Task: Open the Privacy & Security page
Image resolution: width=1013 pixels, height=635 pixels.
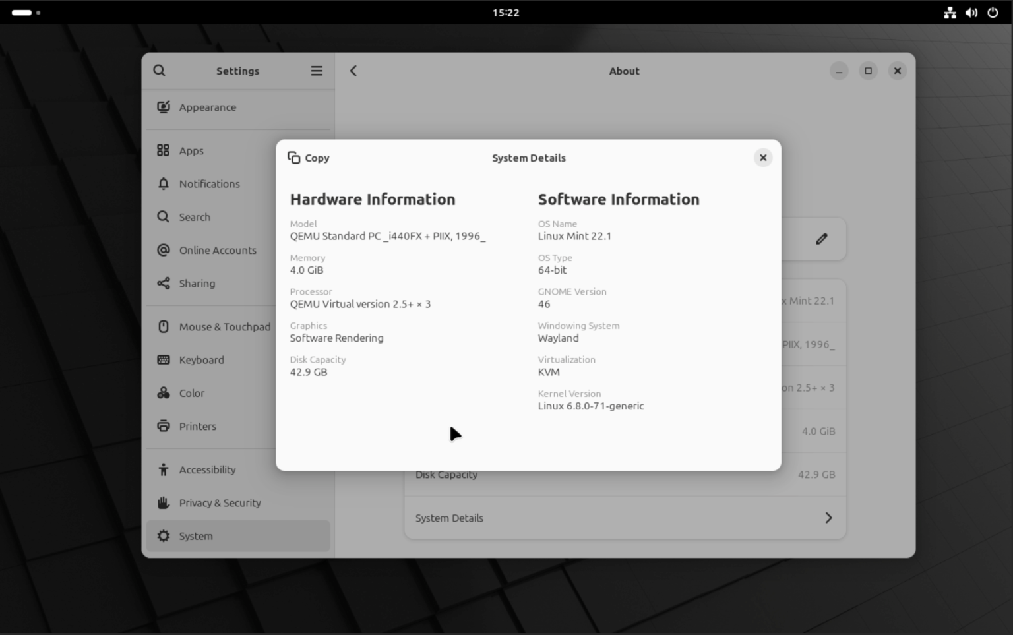Action: point(219,502)
